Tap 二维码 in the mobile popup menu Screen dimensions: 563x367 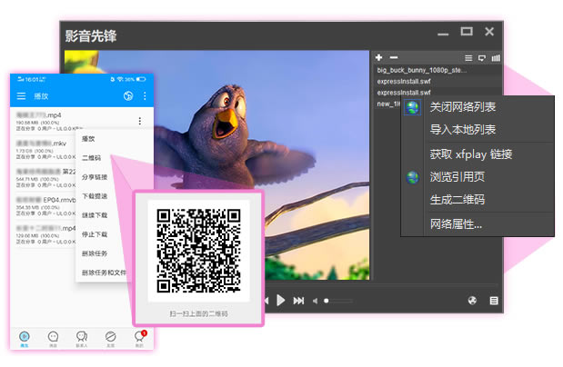[x=90, y=158]
